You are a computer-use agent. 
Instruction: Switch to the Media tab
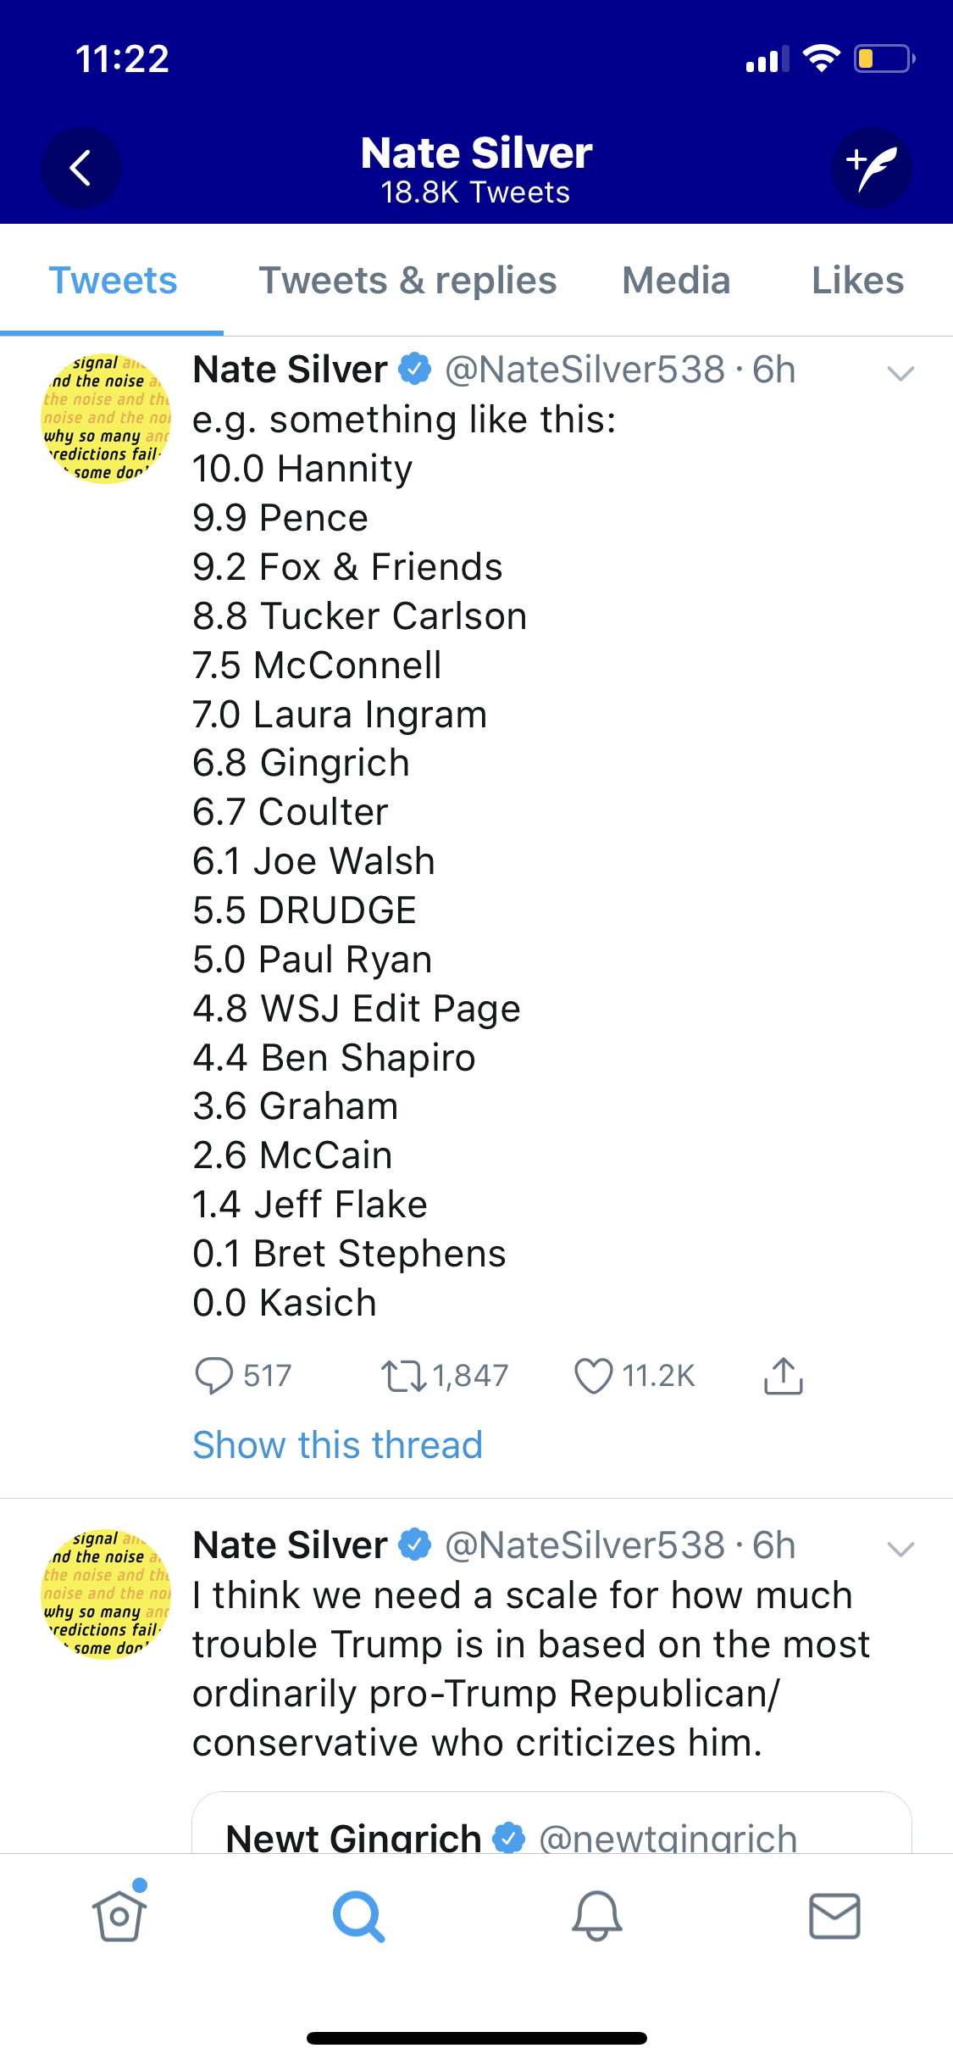click(x=676, y=281)
